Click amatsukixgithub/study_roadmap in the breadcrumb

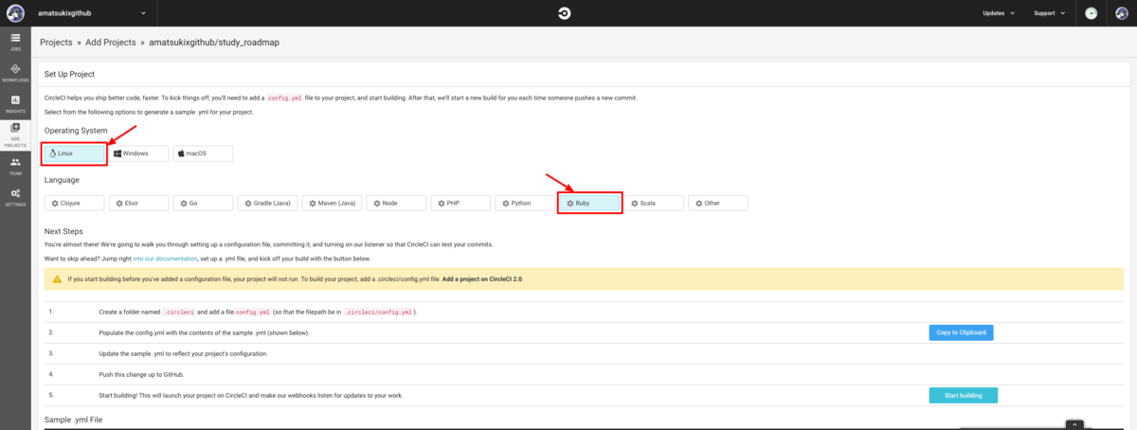[x=214, y=43]
